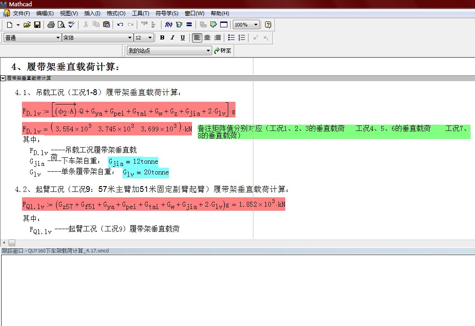Click the Calculate equals-sign icon
Image resolution: width=475 pixels, height=326 pixels.
pyautogui.click(x=189, y=25)
